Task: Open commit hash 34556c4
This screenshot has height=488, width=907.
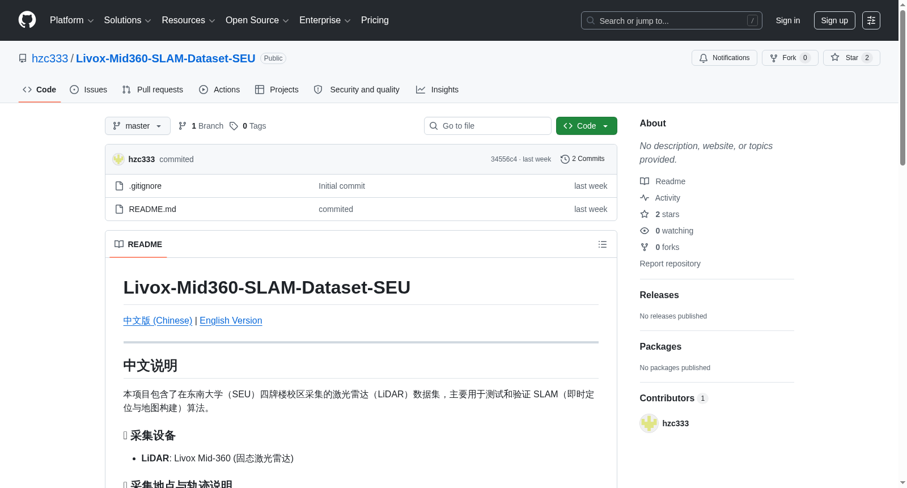Action: point(504,159)
